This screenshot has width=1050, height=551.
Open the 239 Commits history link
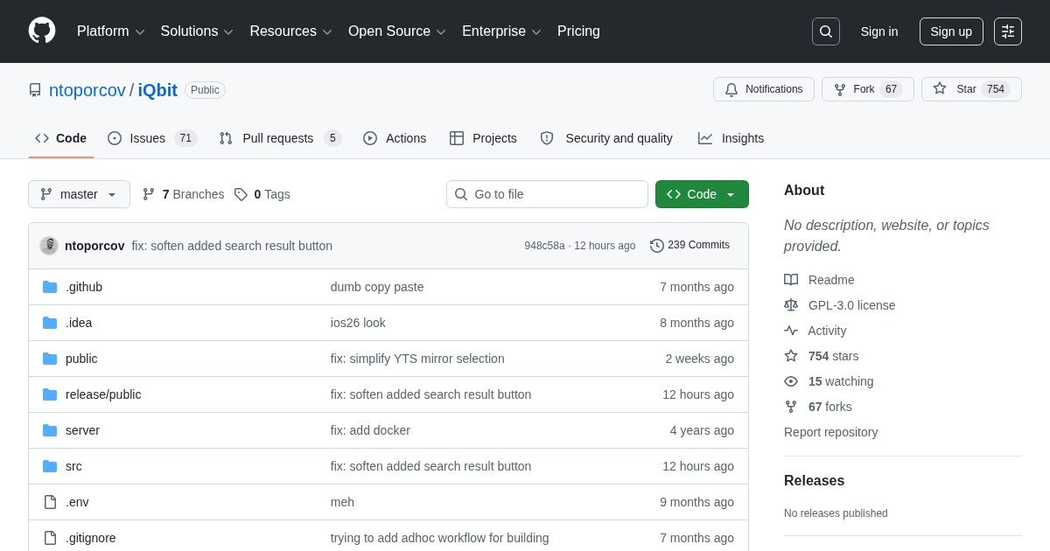[x=689, y=246]
